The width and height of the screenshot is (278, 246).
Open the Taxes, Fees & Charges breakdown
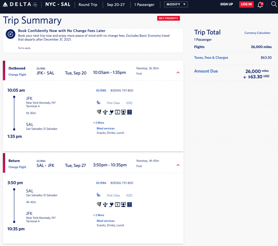click(x=211, y=58)
